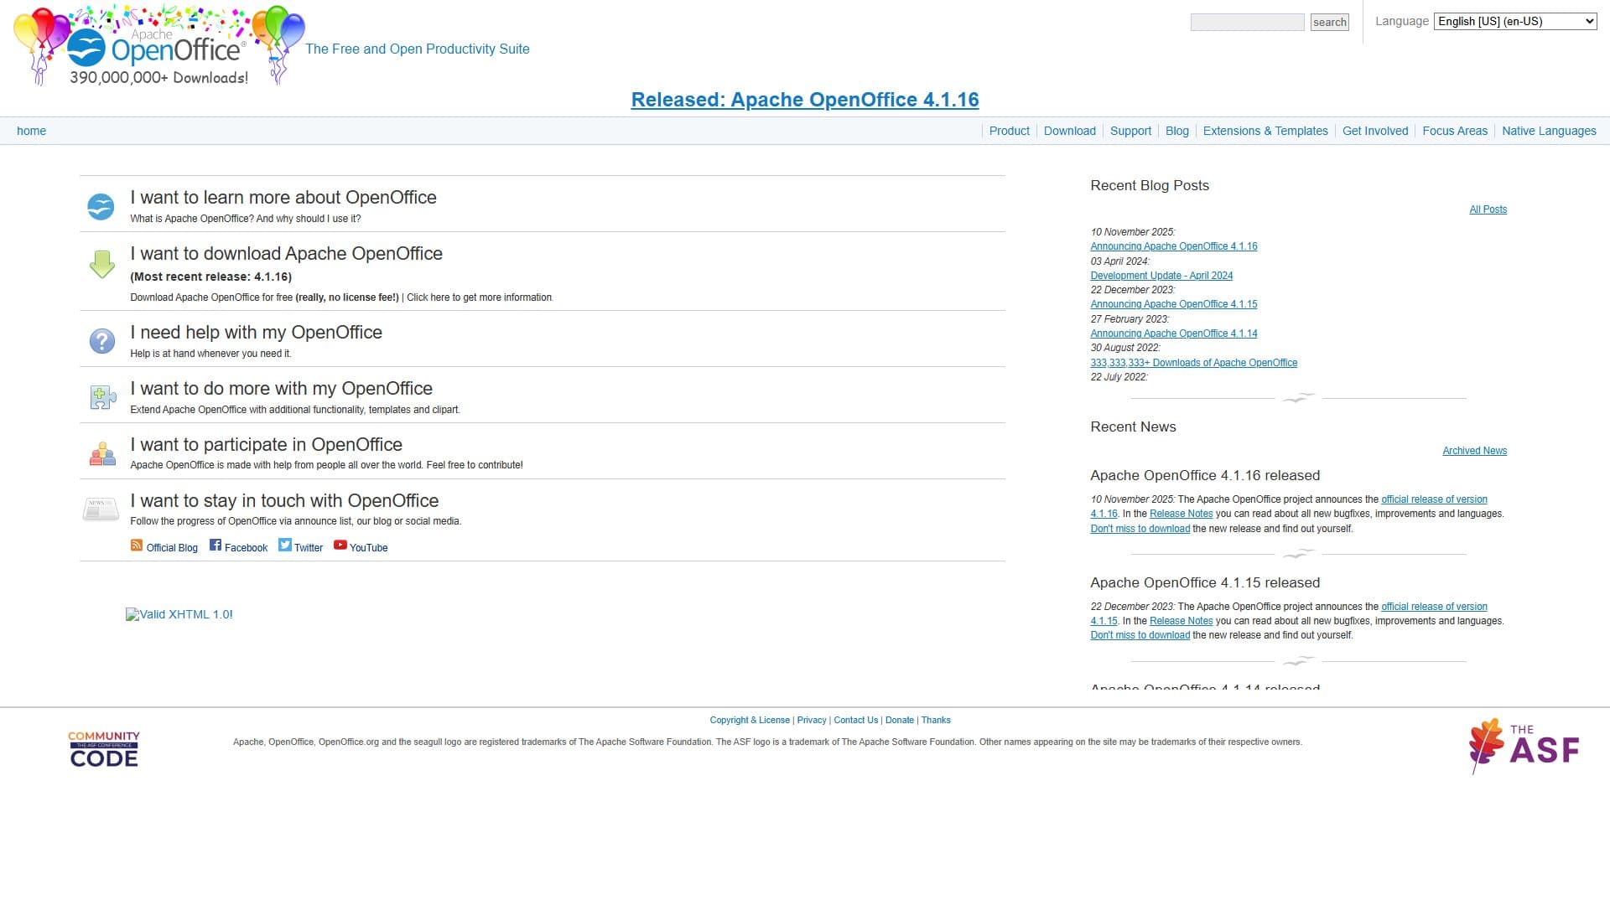Click the 'Recent Blog Posts' heading
The image size is (1610, 905).
1150,185
